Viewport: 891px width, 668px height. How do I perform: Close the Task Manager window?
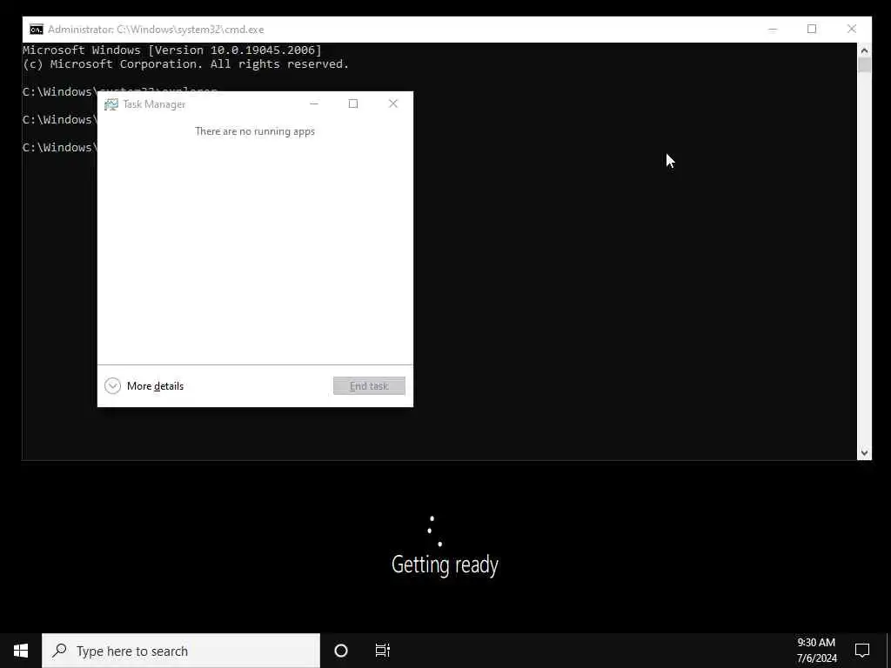click(x=392, y=104)
